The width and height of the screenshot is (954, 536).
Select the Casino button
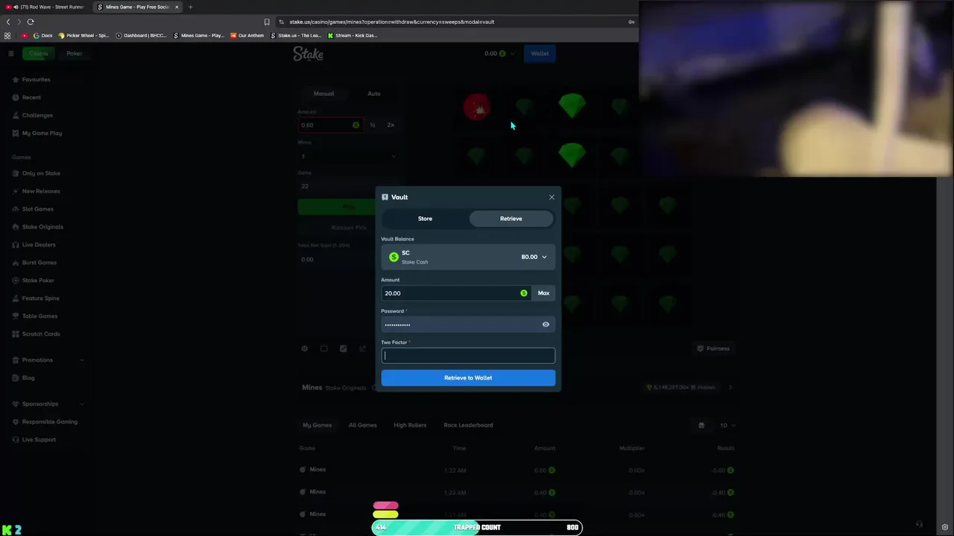[x=39, y=54]
